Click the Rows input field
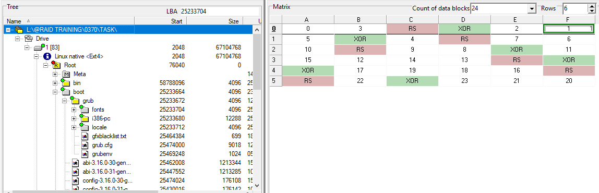Viewport: 599px width, 193px height. [576, 8]
